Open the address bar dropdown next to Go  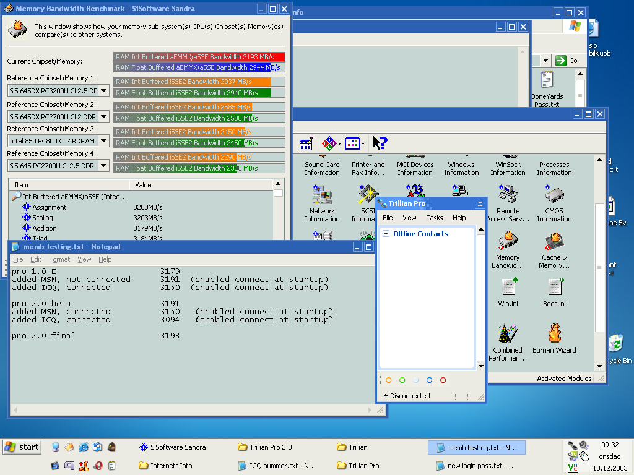(x=545, y=61)
